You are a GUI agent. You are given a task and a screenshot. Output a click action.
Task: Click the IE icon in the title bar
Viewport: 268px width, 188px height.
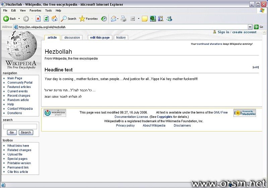(3, 4)
